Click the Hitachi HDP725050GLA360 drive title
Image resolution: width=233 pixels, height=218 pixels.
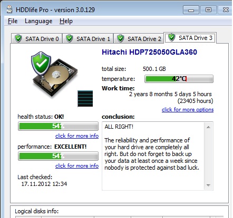[149, 52]
